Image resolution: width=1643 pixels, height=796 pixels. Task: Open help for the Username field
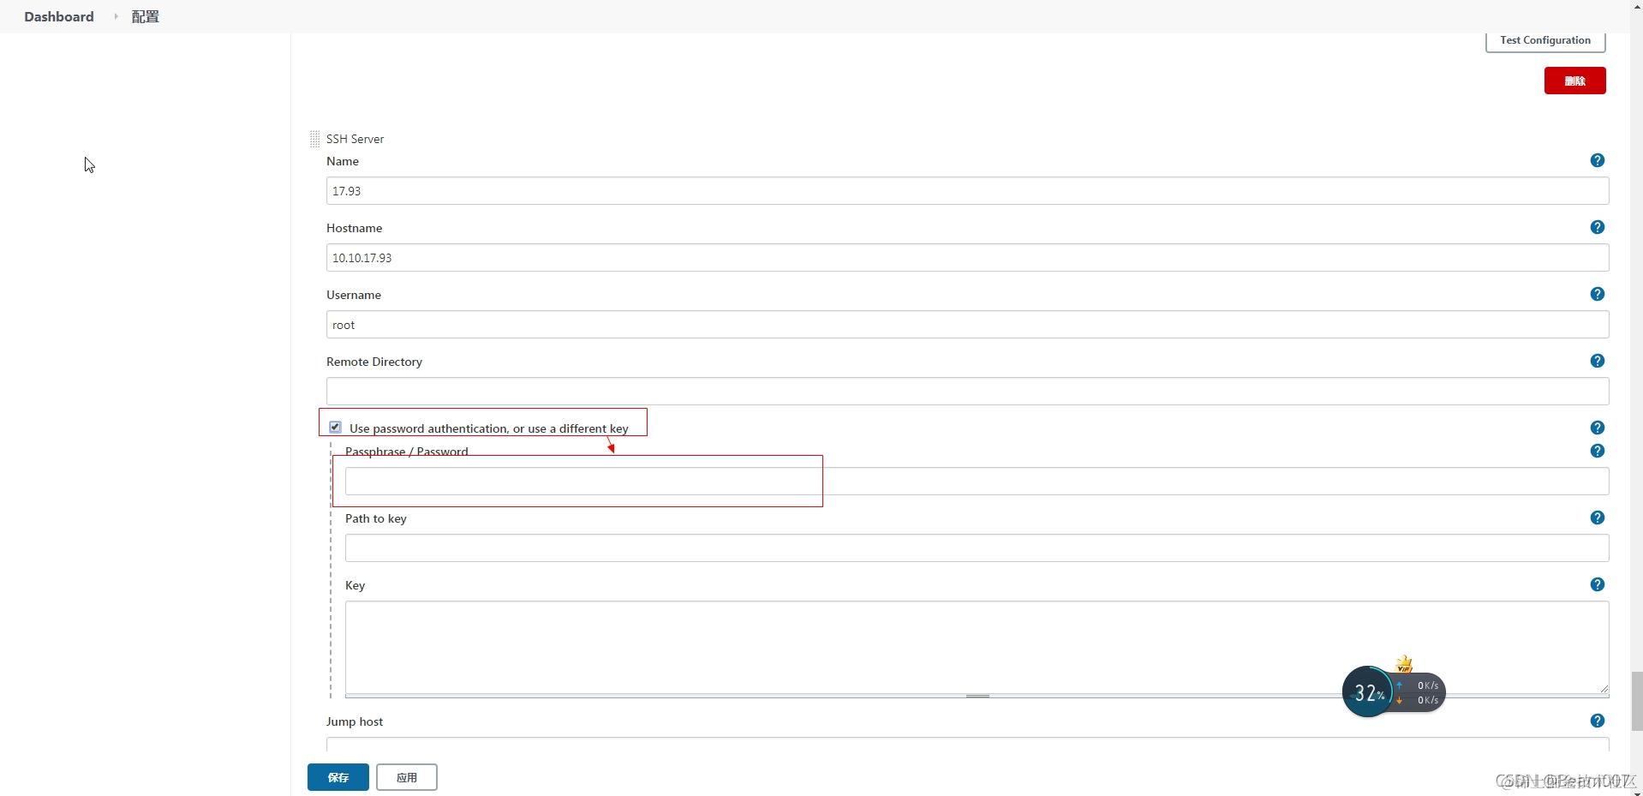(x=1597, y=294)
